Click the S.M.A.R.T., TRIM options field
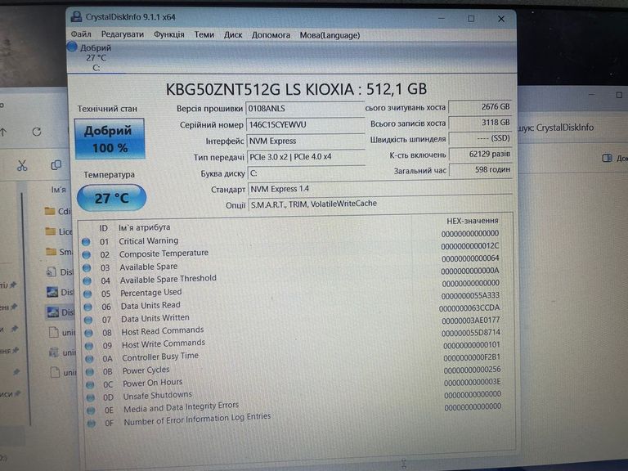 (x=379, y=204)
